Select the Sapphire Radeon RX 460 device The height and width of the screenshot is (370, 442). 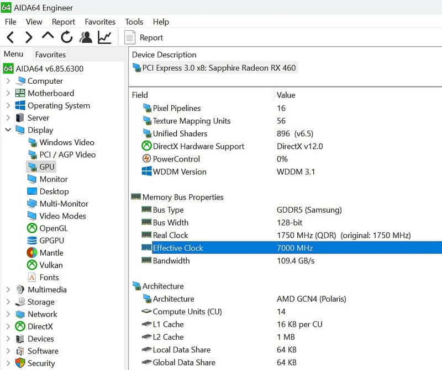click(219, 68)
